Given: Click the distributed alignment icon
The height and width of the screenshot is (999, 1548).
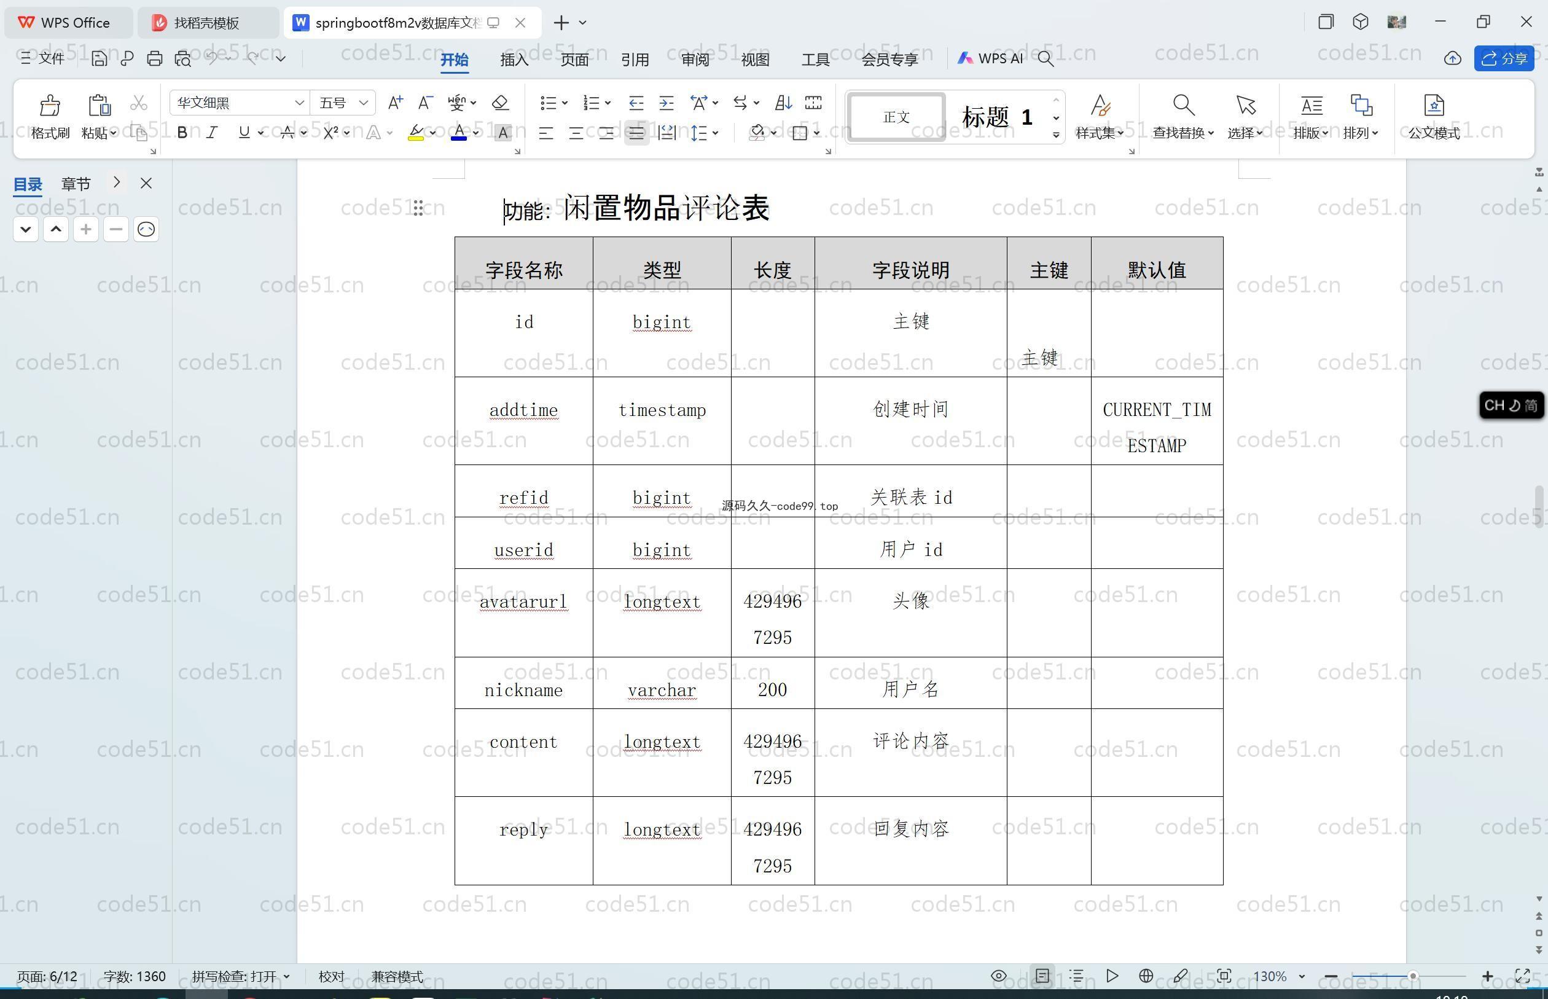Looking at the screenshot, I should 666,133.
